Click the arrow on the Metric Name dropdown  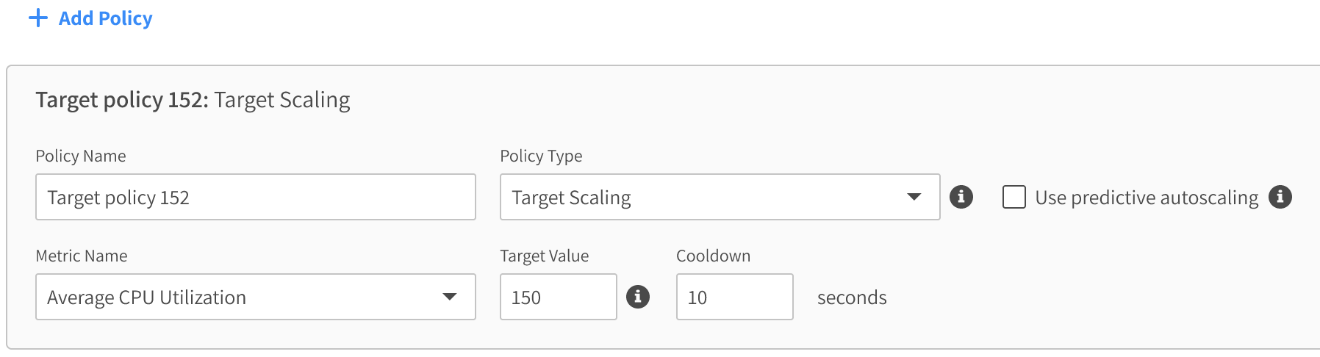coord(449,297)
